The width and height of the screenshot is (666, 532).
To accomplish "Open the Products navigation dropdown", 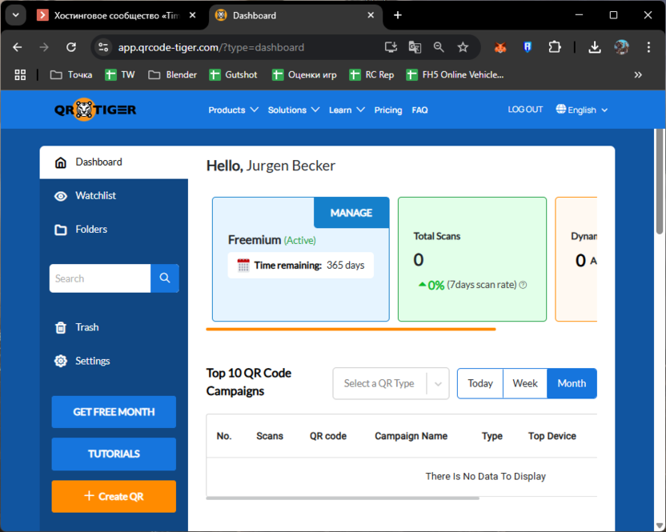I will (x=233, y=110).
